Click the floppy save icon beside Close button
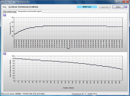130x96 pixels. click(126, 7)
